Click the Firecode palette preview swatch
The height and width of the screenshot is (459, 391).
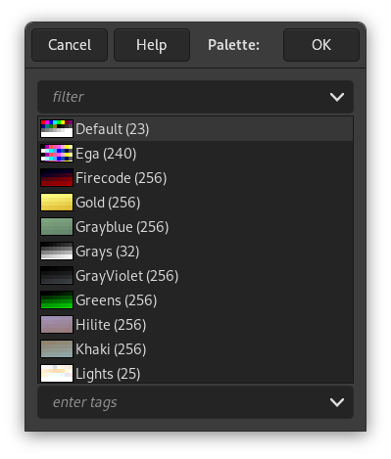[57, 178]
